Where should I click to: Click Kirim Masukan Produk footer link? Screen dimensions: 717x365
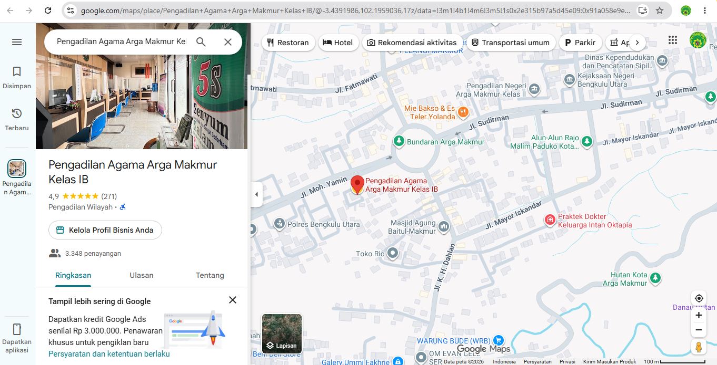tap(610, 361)
